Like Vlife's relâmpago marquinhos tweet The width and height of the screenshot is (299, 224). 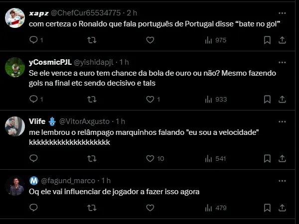[149, 158]
